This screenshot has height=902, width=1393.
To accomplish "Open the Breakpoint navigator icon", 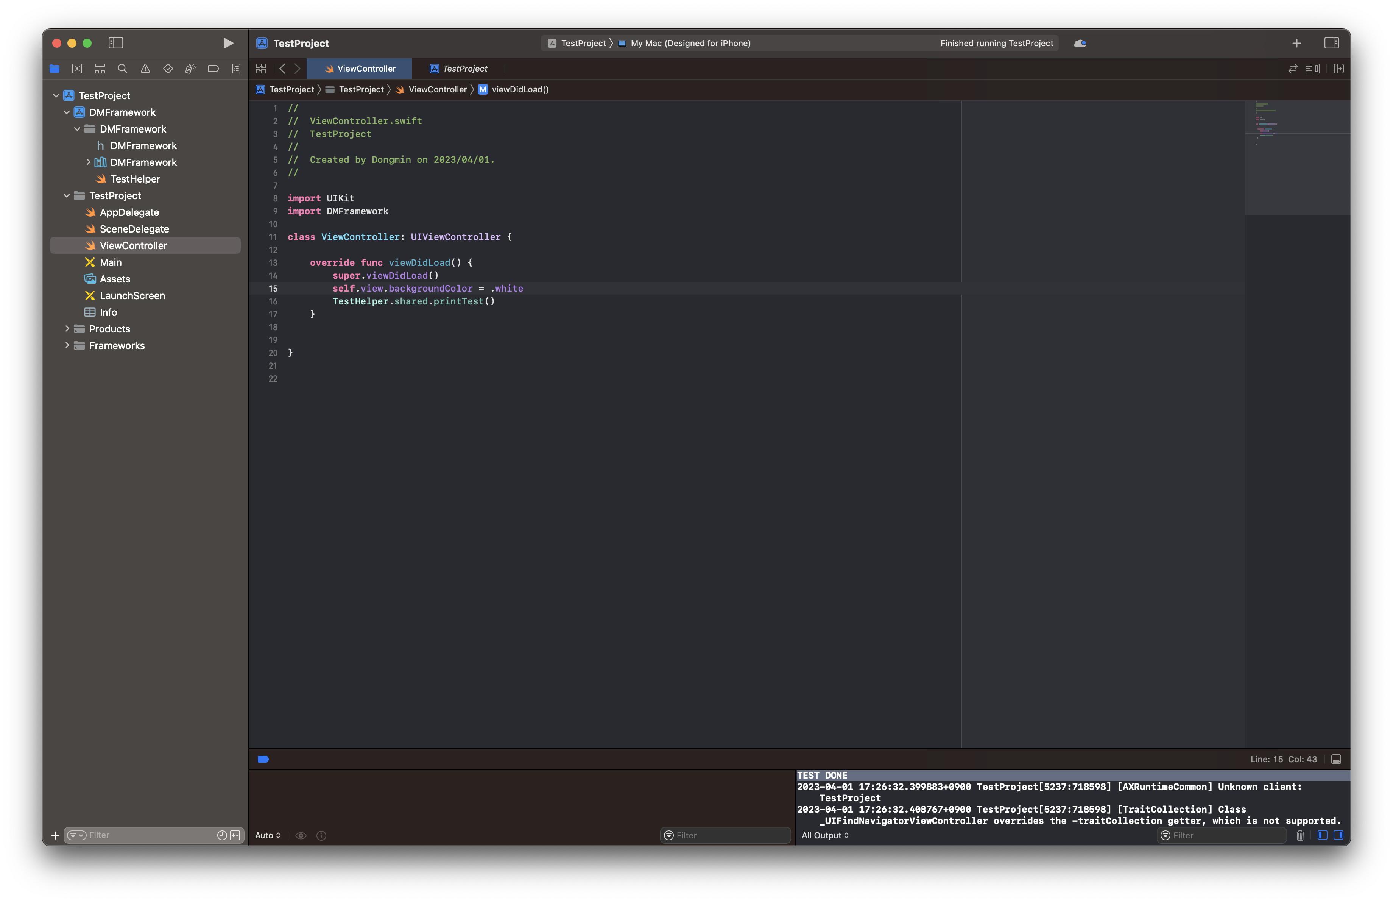I will click(213, 69).
